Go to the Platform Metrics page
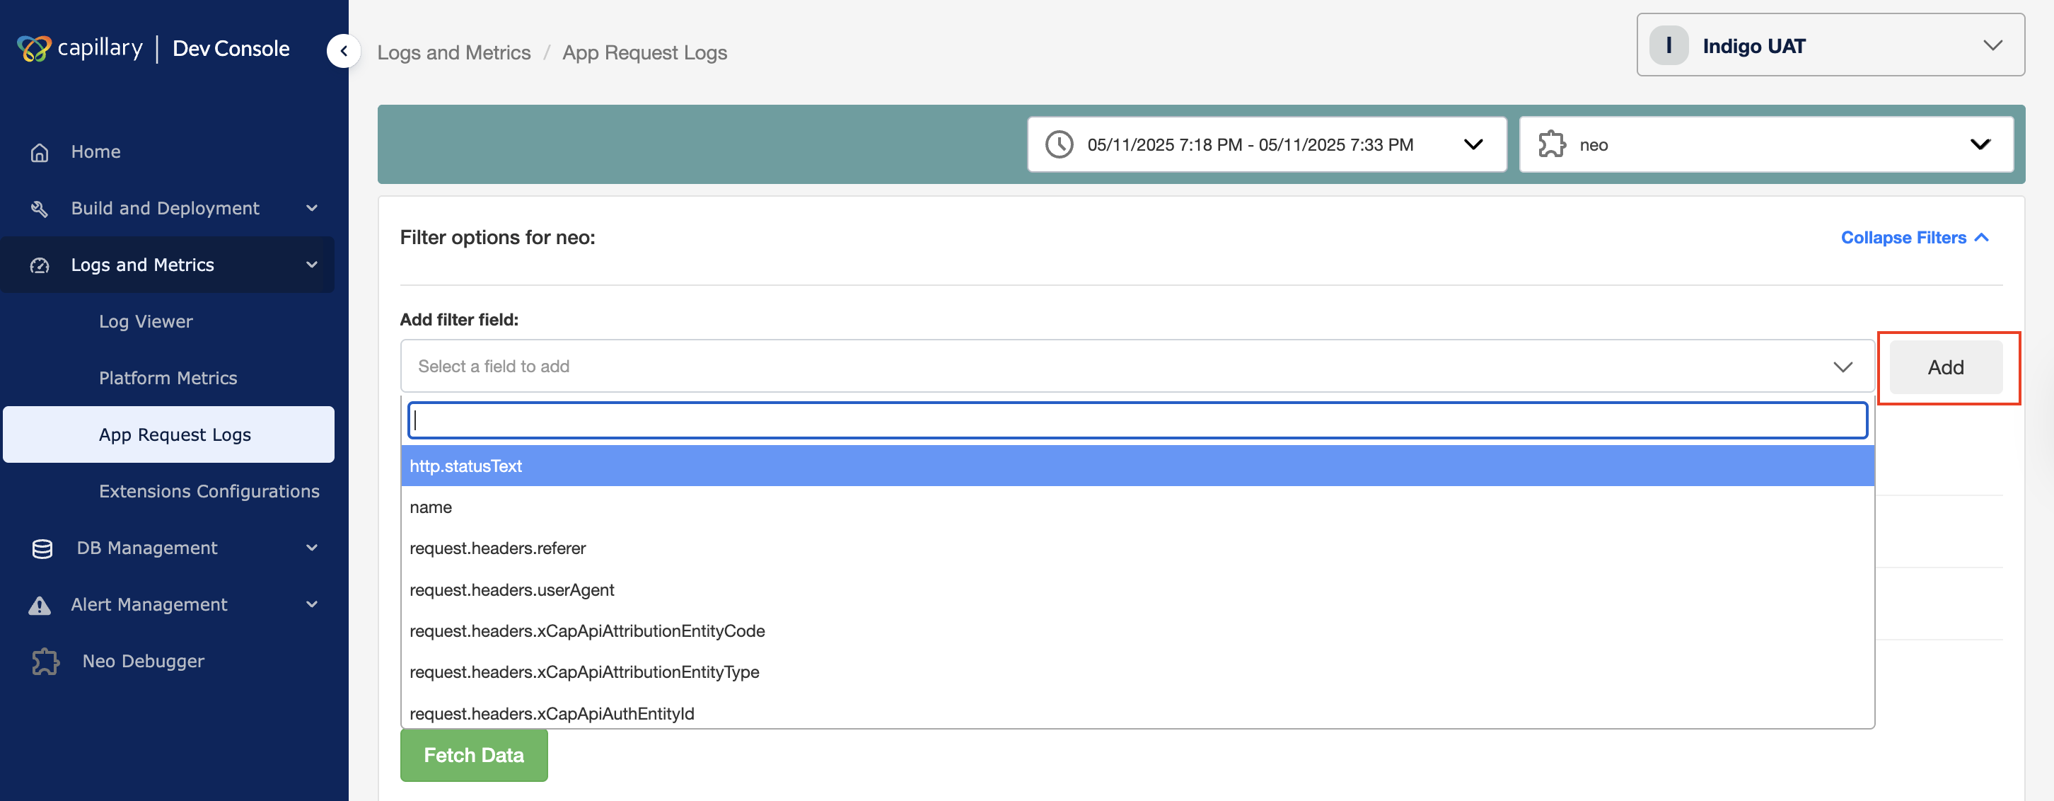The width and height of the screenshot is (2054, 801). [x=168, y=378]
